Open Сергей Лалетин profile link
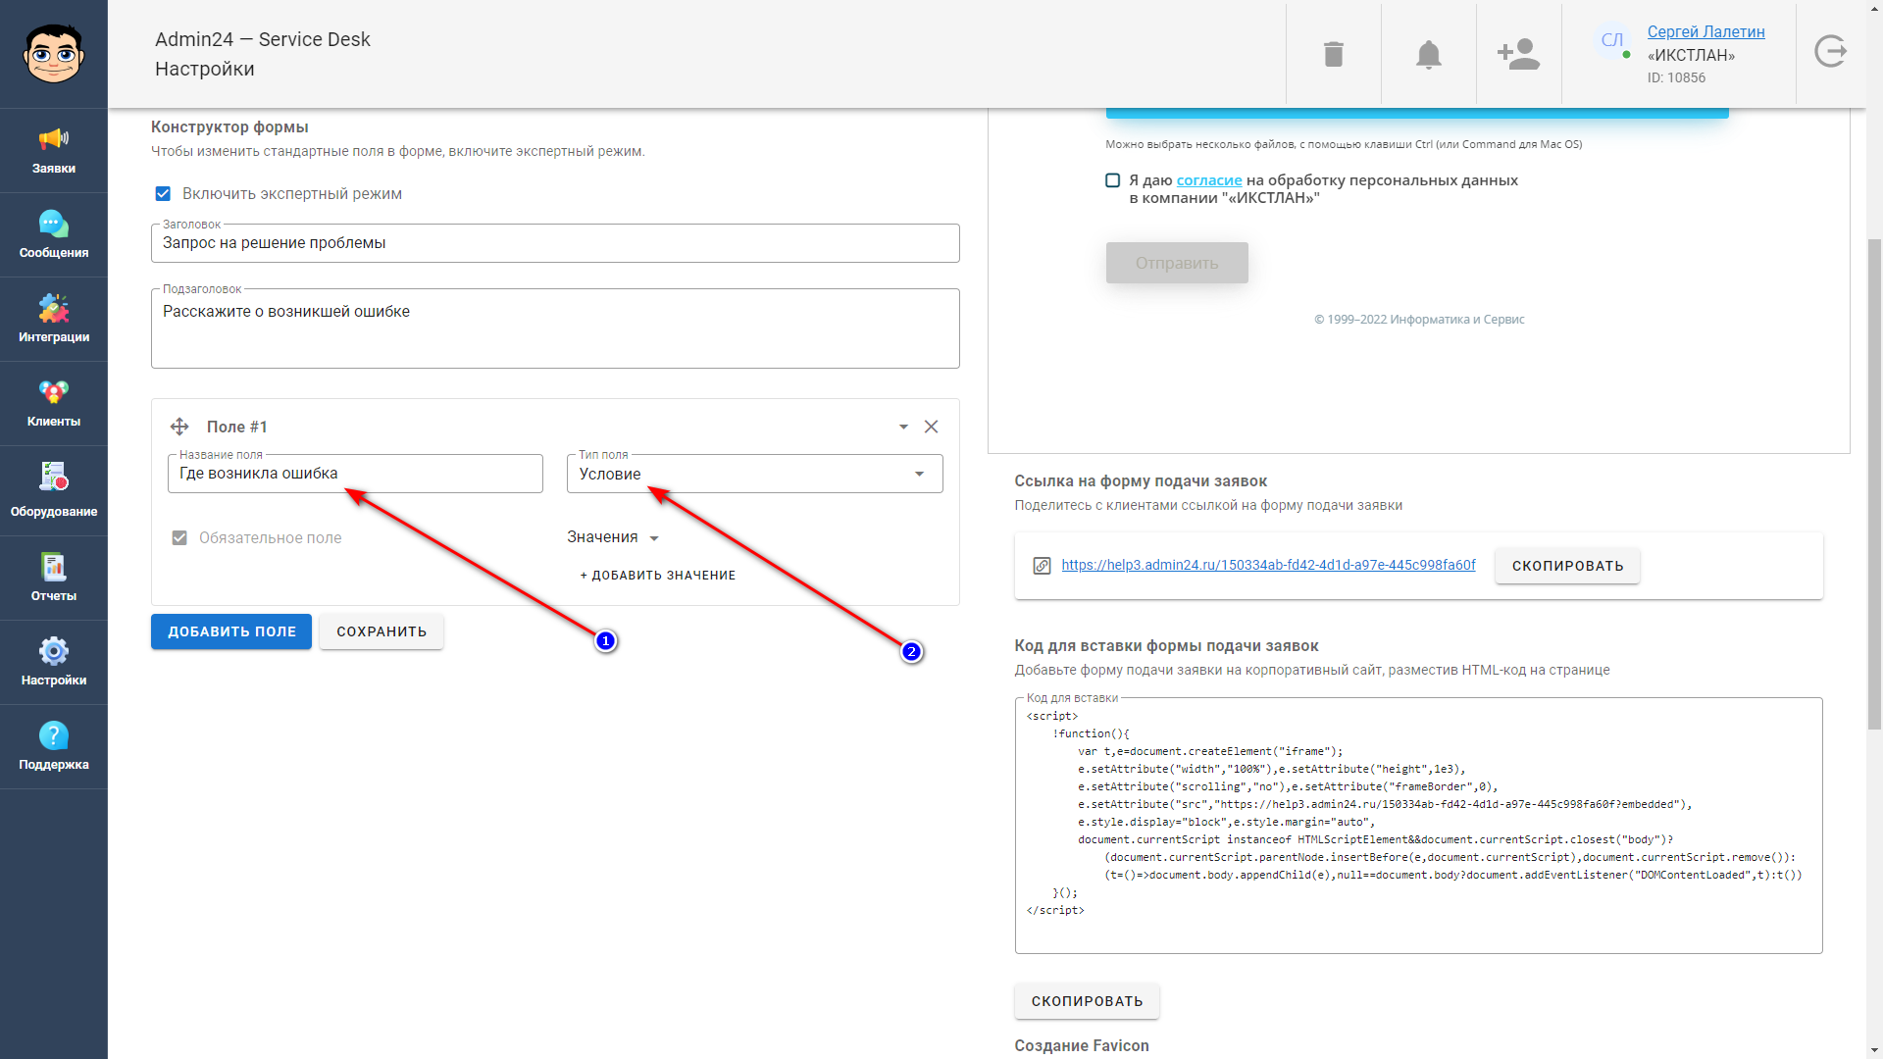 (1705, 31)
